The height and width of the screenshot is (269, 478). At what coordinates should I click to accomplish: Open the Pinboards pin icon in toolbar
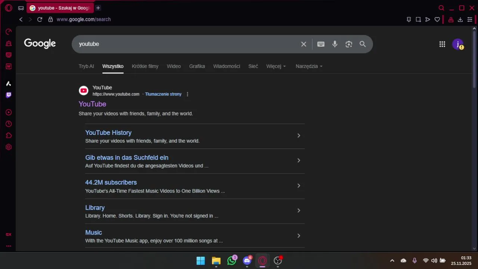click(409, 19)
